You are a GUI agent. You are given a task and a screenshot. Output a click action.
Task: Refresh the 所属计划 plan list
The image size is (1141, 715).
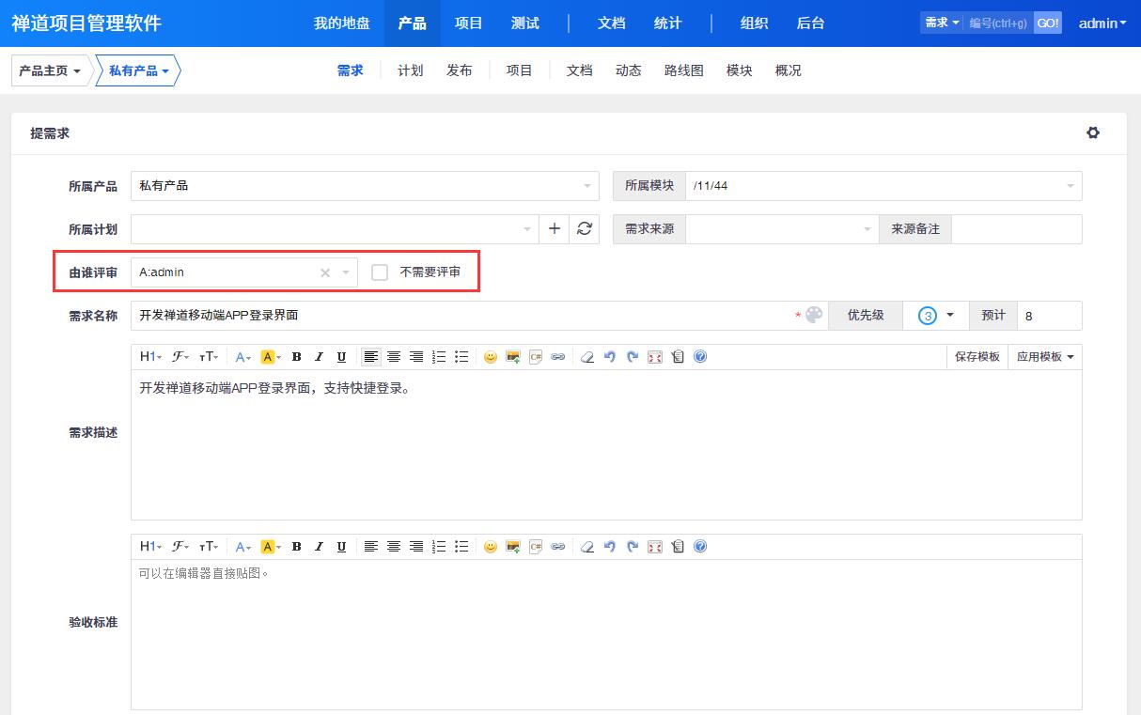point(585,228)
